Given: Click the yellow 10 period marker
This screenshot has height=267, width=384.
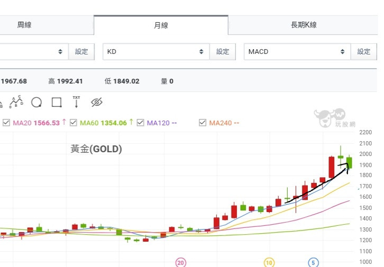Looking at the screenshot, I should [x=269, y=263].
